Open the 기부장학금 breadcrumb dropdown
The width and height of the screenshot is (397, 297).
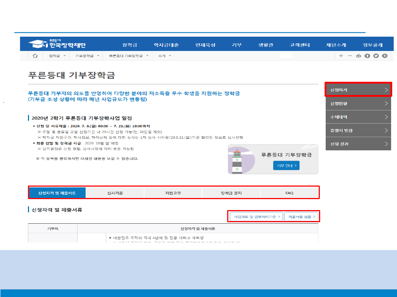(87, 56)
